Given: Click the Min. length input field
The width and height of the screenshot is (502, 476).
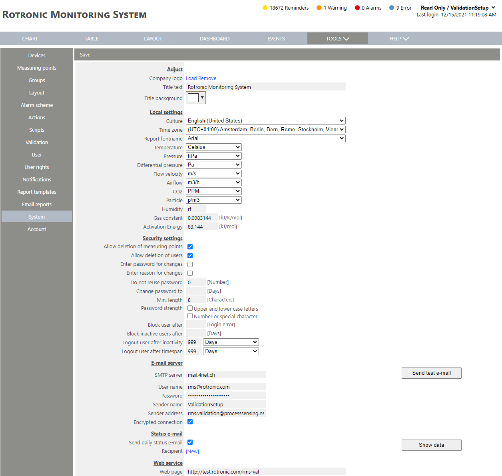Looking at the screenshot, I should [x=196, y=300].
